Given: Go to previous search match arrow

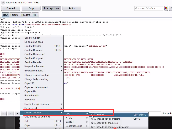Looking at the screenshot, I should coord(11,113).
